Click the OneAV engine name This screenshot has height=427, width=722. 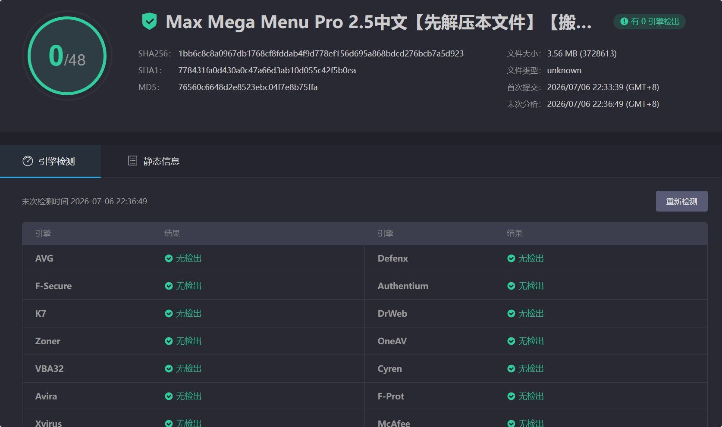(392, 341)
